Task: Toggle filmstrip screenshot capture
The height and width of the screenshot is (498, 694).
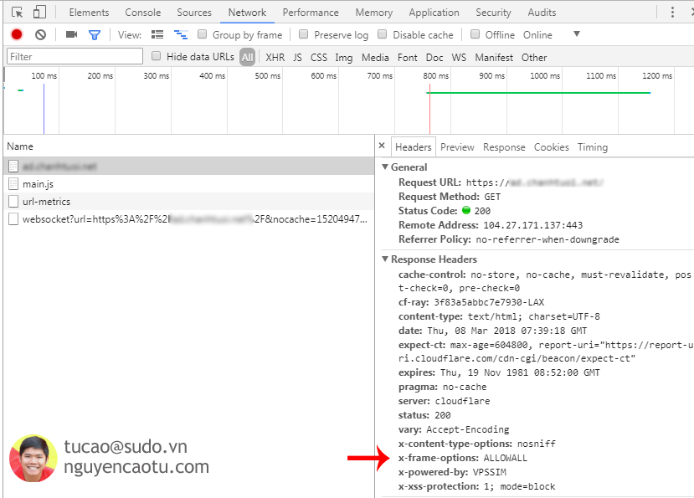Action: coord(70,34)
